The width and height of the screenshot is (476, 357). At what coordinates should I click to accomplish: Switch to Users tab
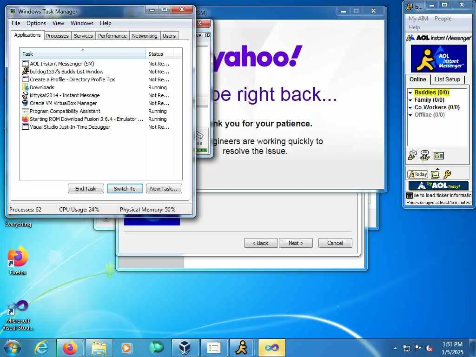[x=169, y=36]
